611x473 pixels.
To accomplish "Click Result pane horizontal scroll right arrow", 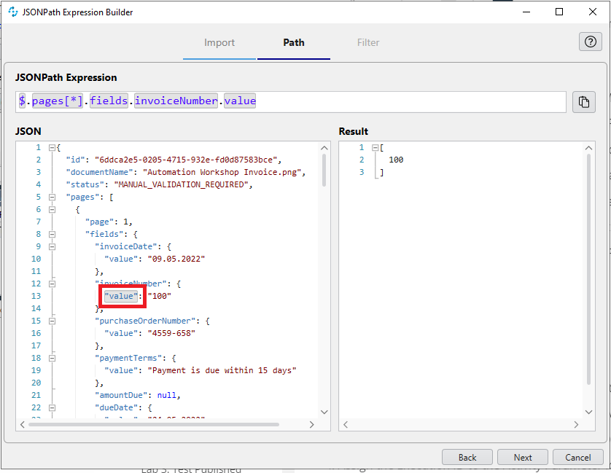I will (576, 425).
